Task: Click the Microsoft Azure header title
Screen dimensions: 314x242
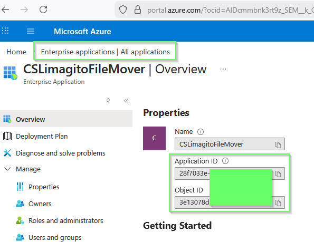Action: 82,32
